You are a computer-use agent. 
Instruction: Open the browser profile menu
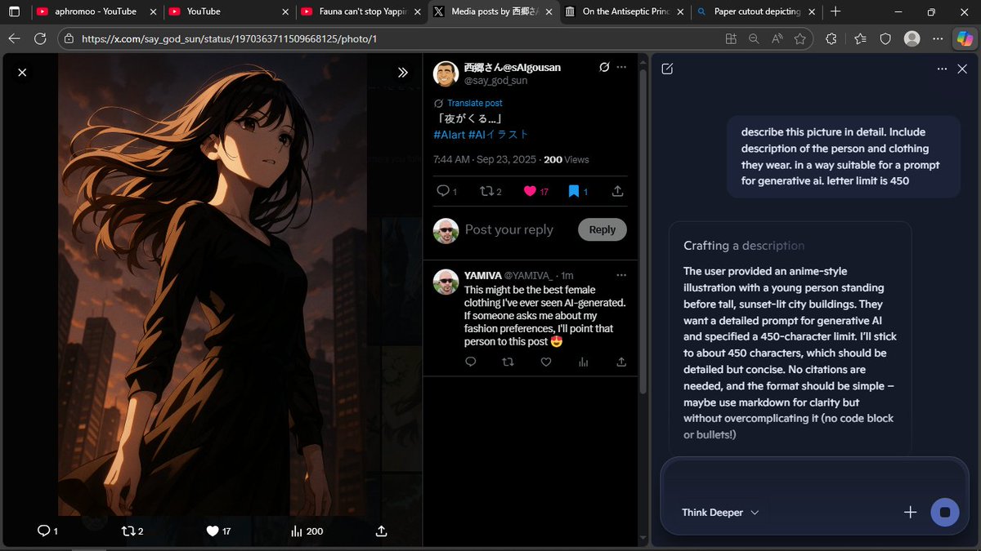coord(912,38)
